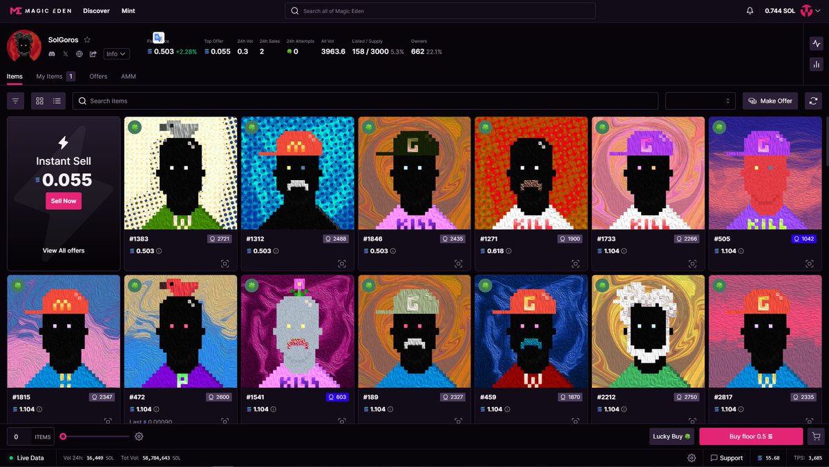Click rarity rank 1042 badge on #505
The width and height of the screenshot is (829, 467).
point(804,239)
